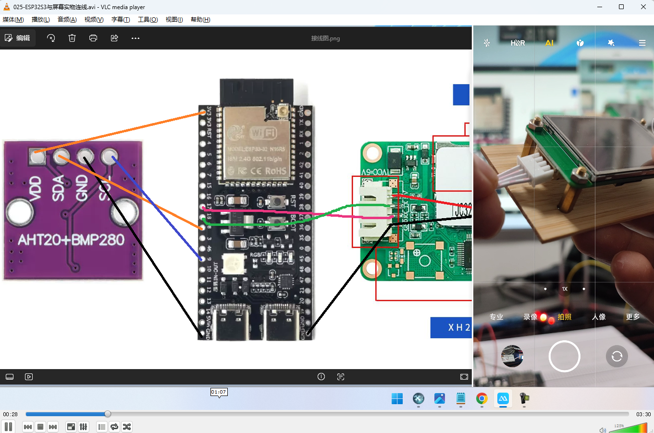The width and height of the screenshot is (654, 433).
Task: Open the camera gallery thumbnail
Action: click(512, 356)
